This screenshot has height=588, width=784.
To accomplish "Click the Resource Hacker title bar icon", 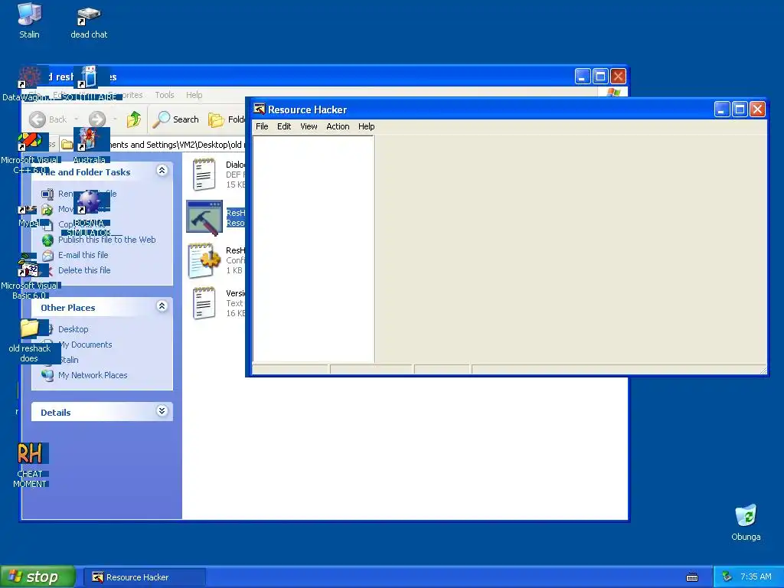I will click(x=259, y=109).
